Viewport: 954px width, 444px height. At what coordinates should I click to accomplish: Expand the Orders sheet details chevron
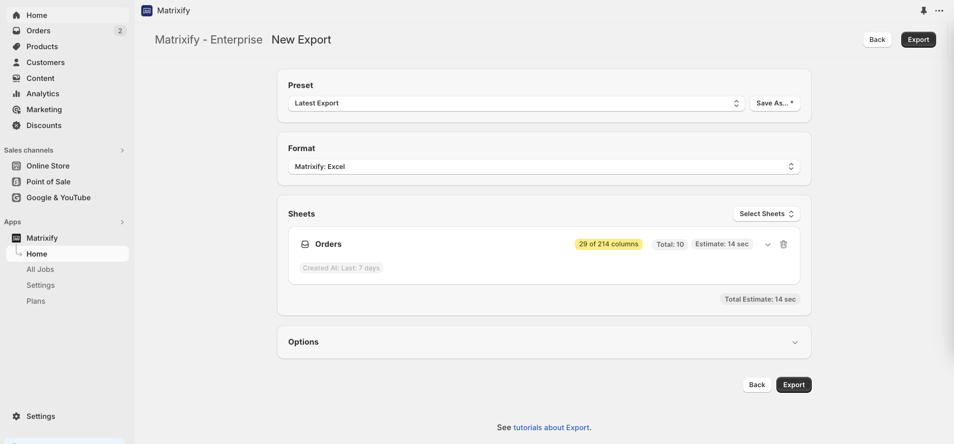click(768, 245)
